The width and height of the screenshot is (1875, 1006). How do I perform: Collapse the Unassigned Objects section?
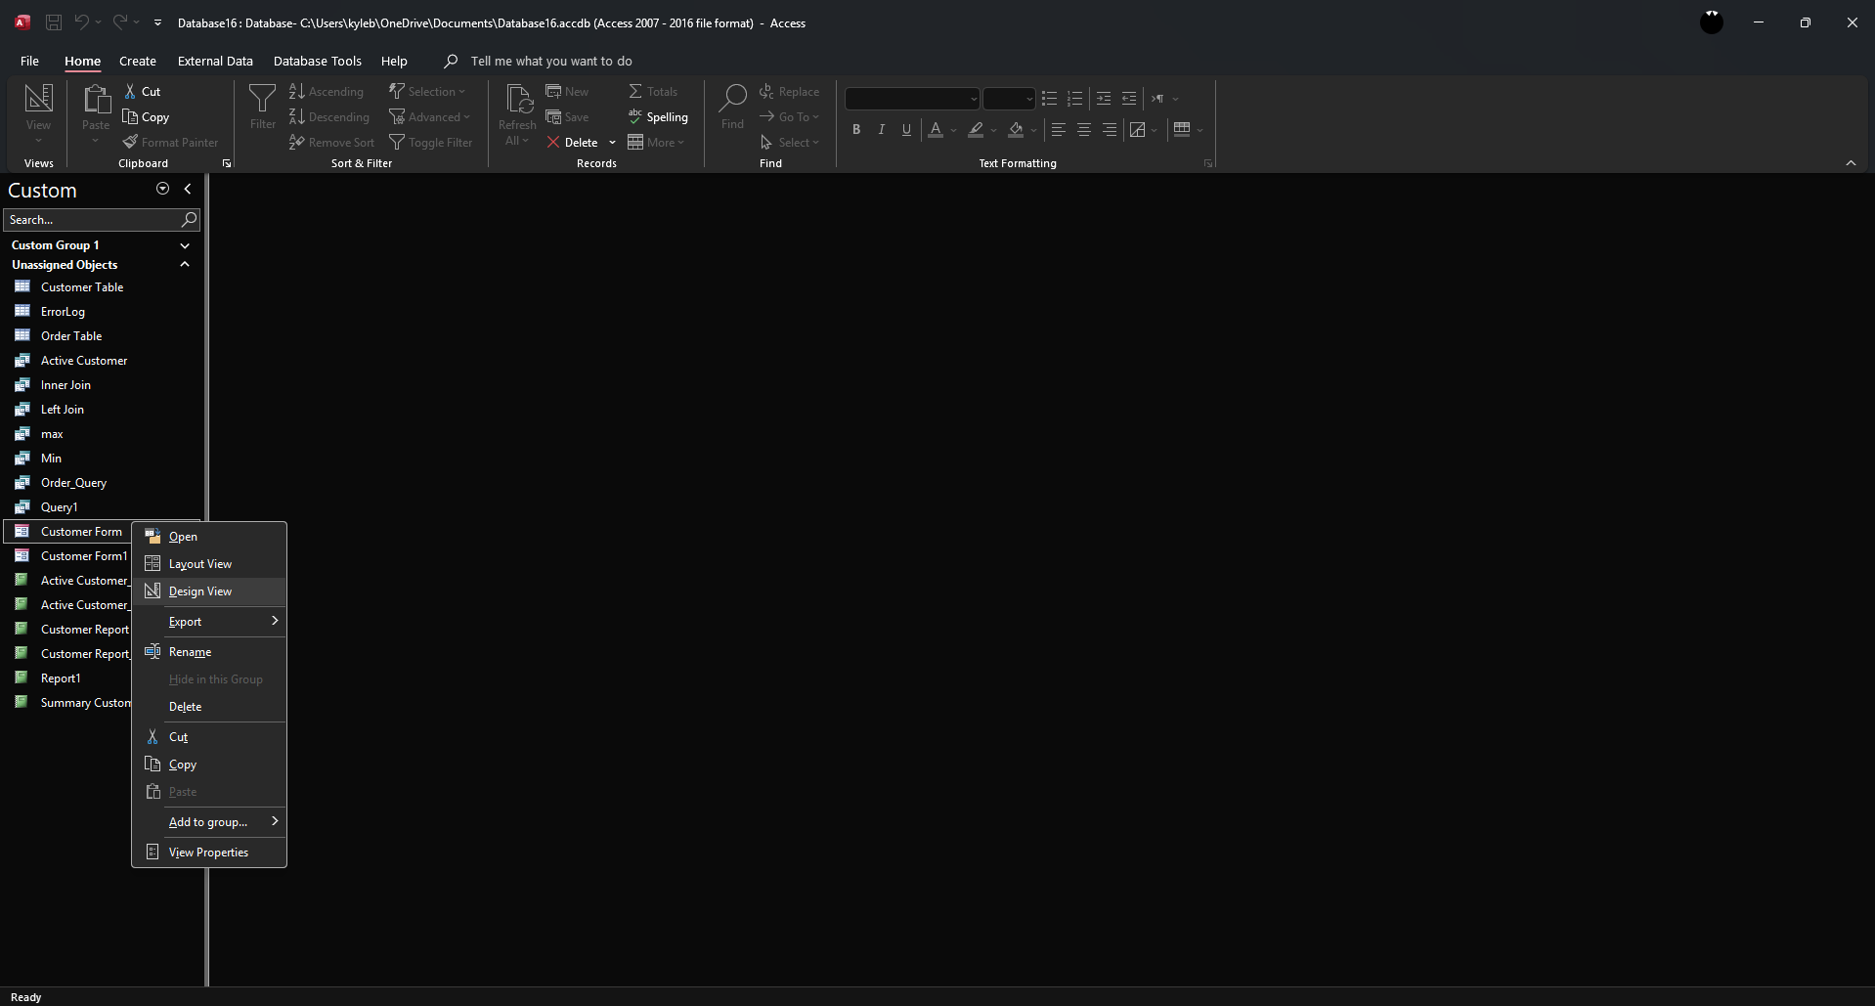coord(185,264)
